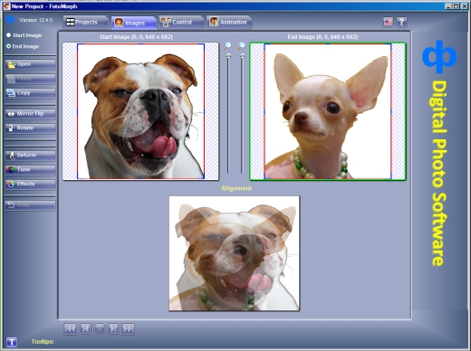
Task: Click the Start Image dimensions label
Action: 136,37
